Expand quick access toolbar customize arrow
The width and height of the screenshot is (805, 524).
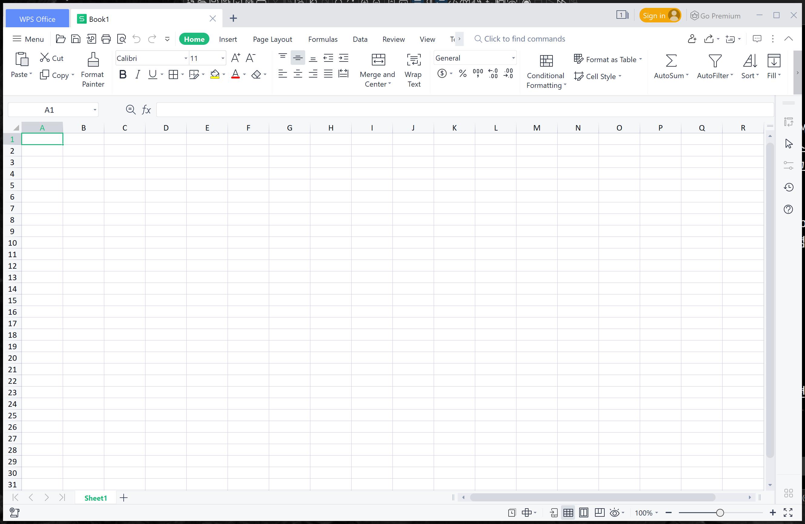167,39
